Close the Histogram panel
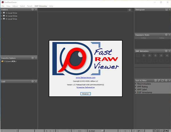 point(169,10)
